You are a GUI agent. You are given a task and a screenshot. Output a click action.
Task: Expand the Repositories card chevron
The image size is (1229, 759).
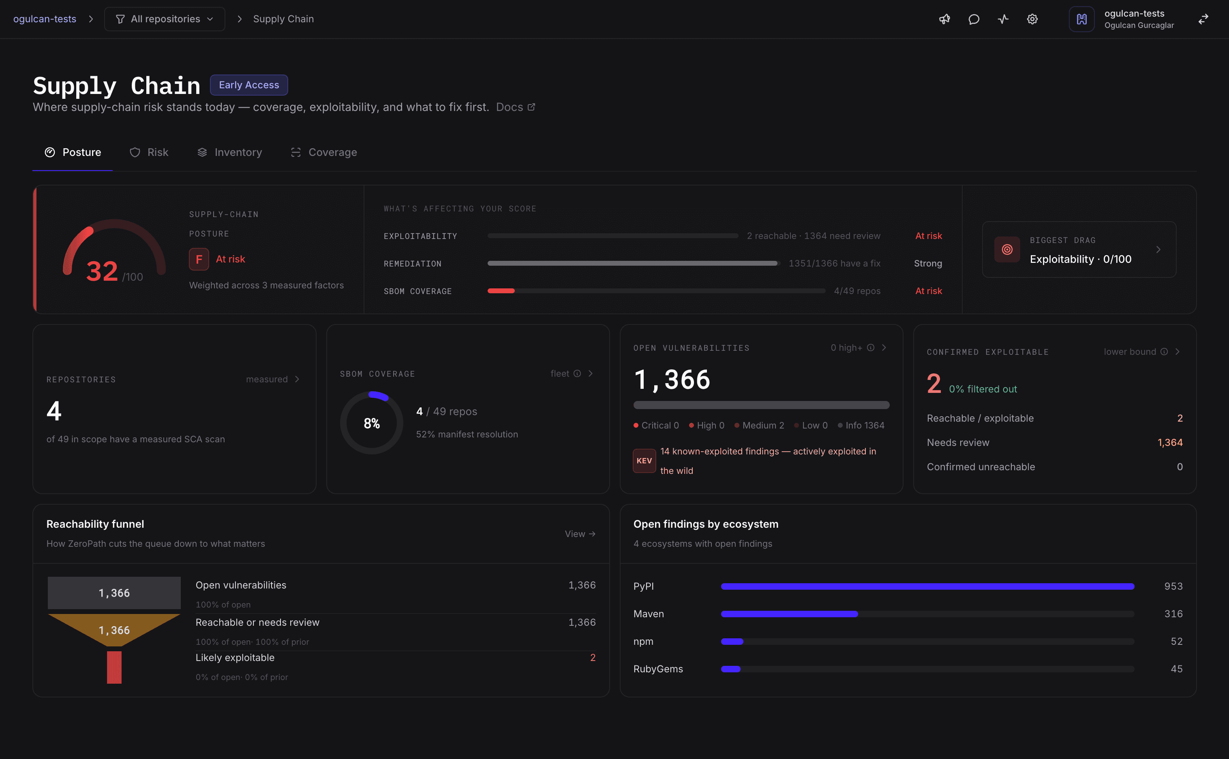click(298, 379)
